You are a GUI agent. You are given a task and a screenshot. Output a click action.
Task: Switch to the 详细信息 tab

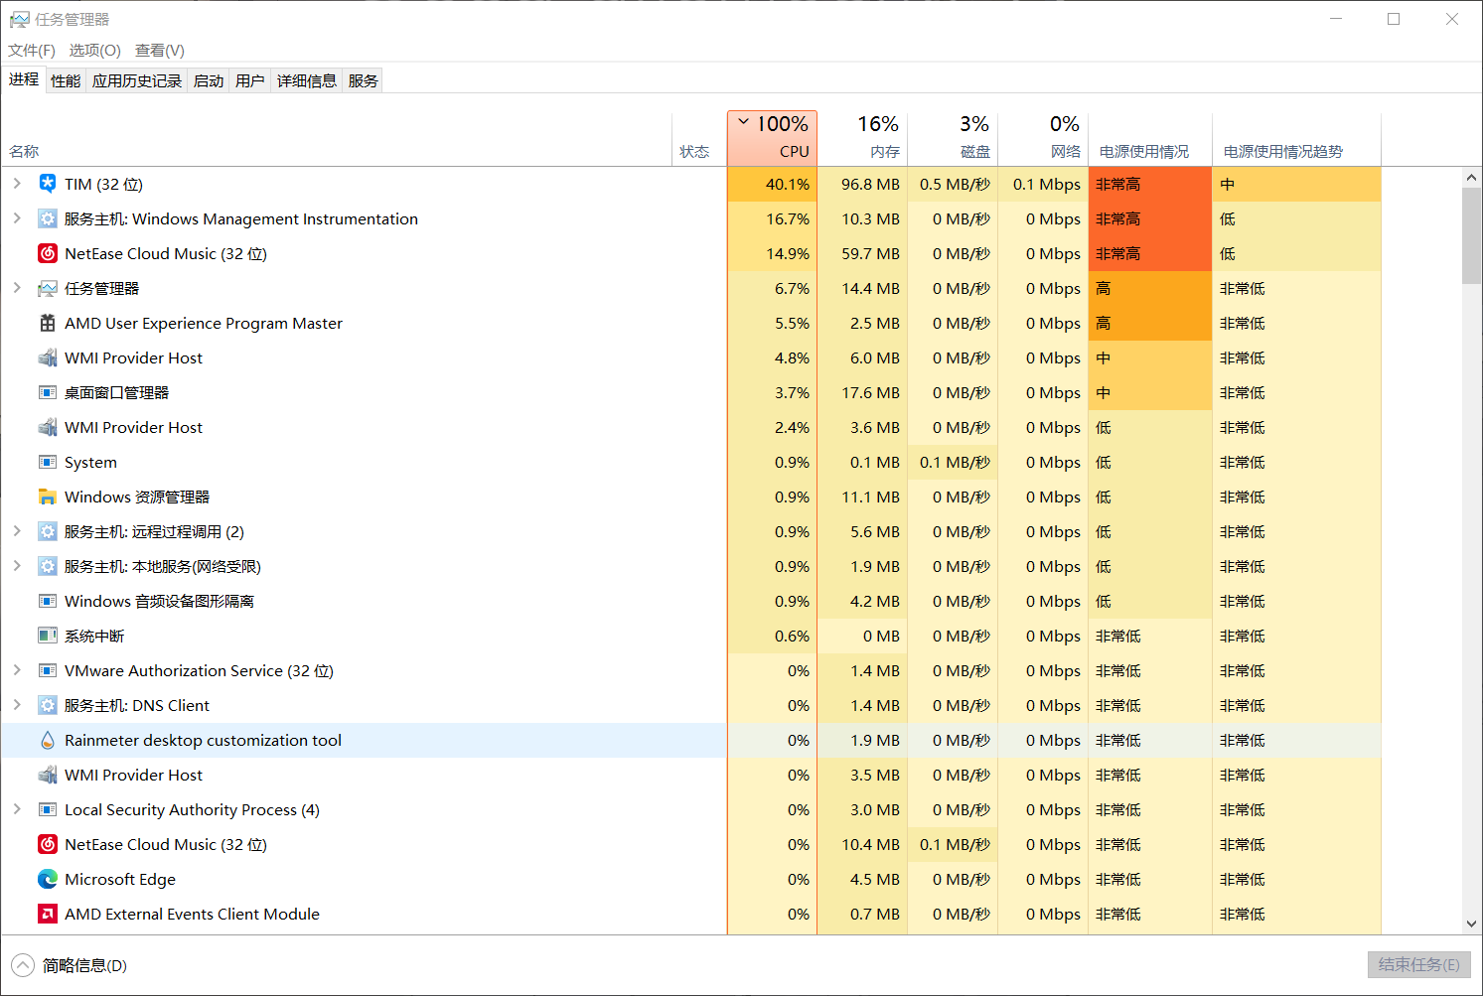click(307, 81)
